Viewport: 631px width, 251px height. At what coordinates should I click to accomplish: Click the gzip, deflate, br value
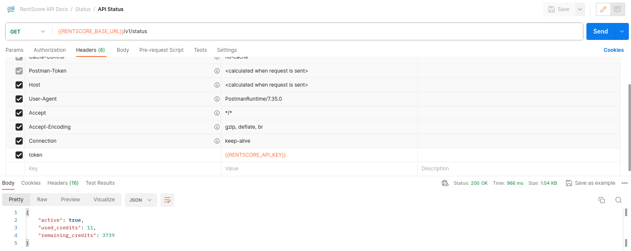(x=244, y=127)
